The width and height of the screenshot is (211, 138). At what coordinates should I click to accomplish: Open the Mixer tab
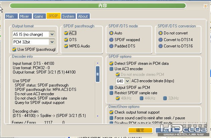[25, 16]
